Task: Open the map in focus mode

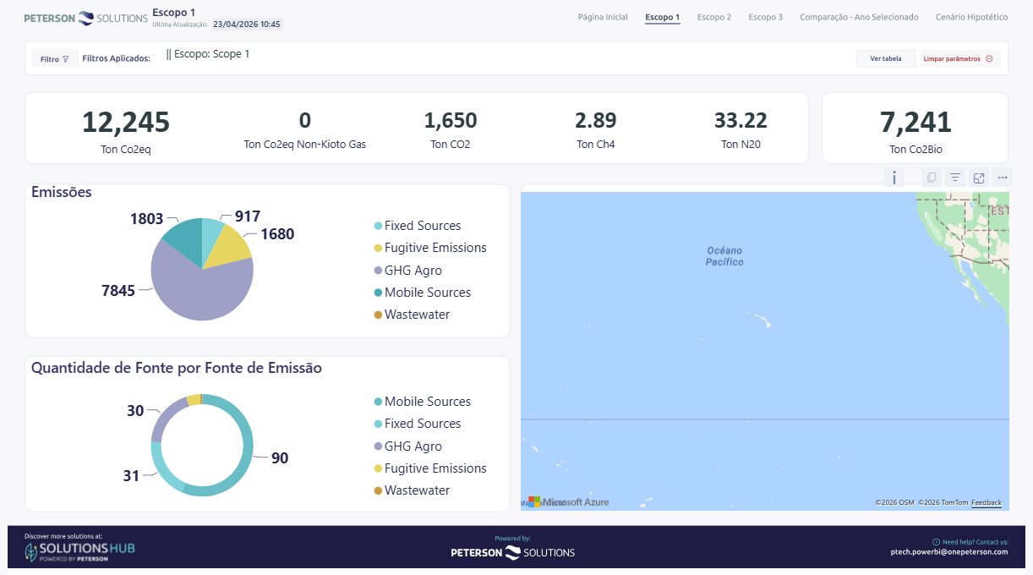Action: click(978, 178)
